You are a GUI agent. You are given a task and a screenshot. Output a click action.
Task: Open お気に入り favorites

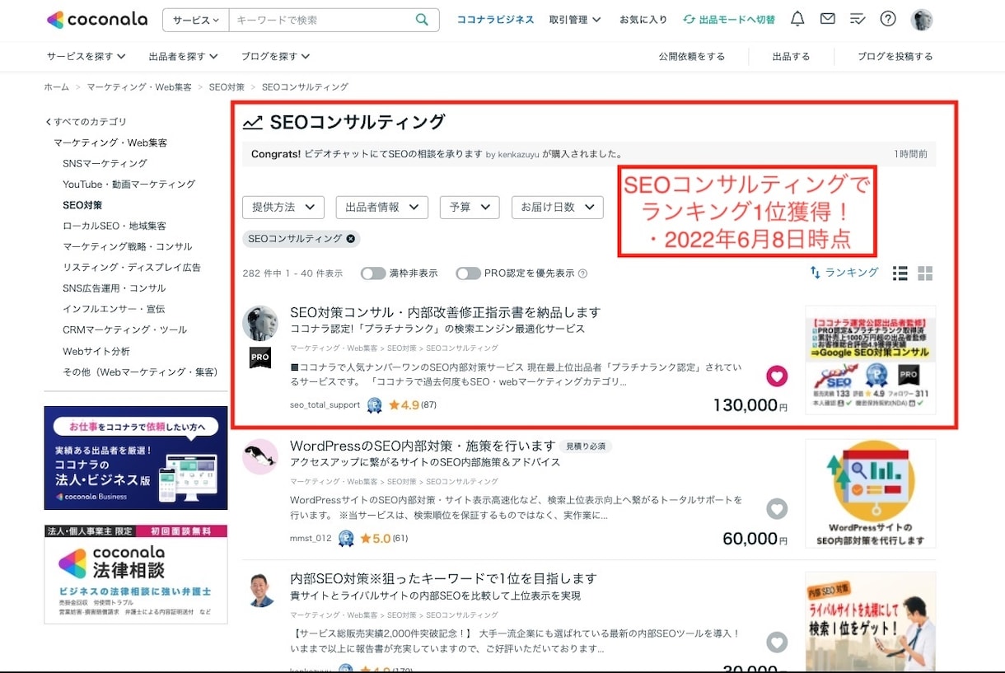coord(643,20)
